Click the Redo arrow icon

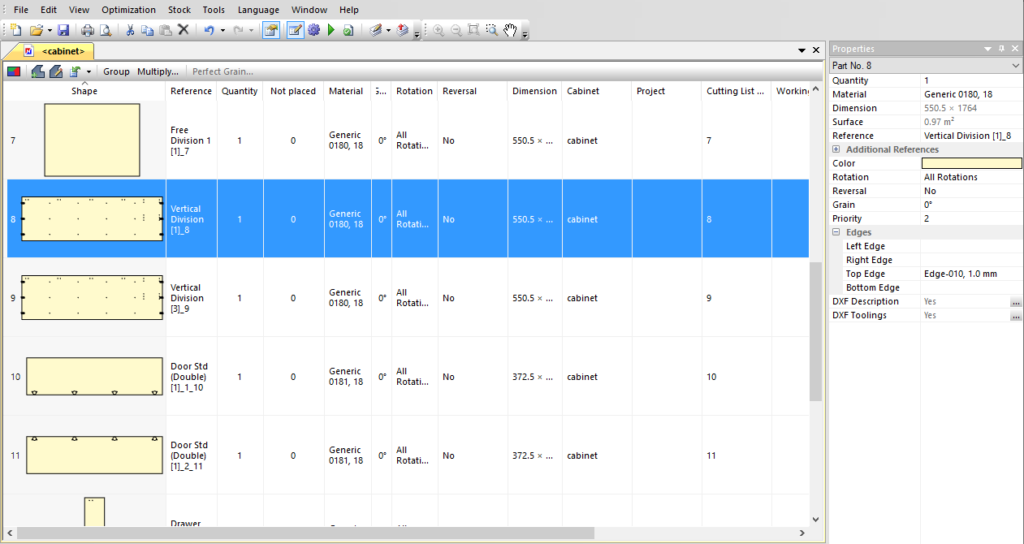pyautogui.click(x=238, y=31)
